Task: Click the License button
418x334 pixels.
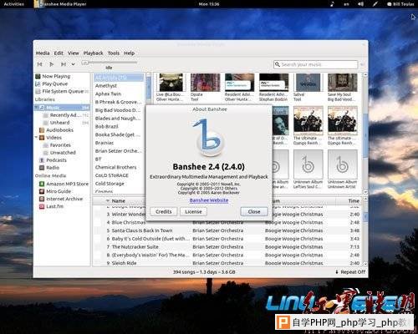Action: pos(193,211)
